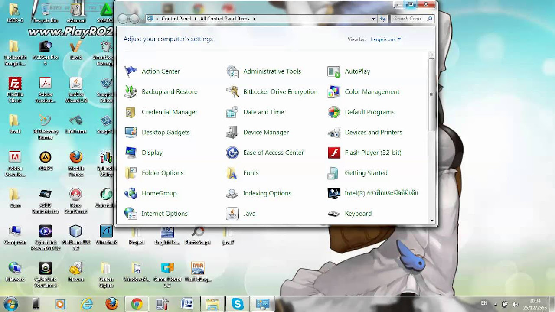Open Ease of Access Center icon

coord(232,153)
